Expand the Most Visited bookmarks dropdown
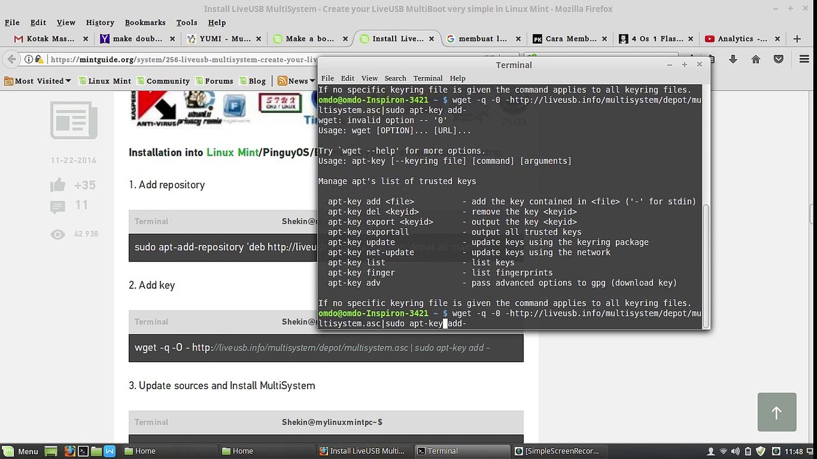This screenshot has height=459, width=817. point(38,81)
